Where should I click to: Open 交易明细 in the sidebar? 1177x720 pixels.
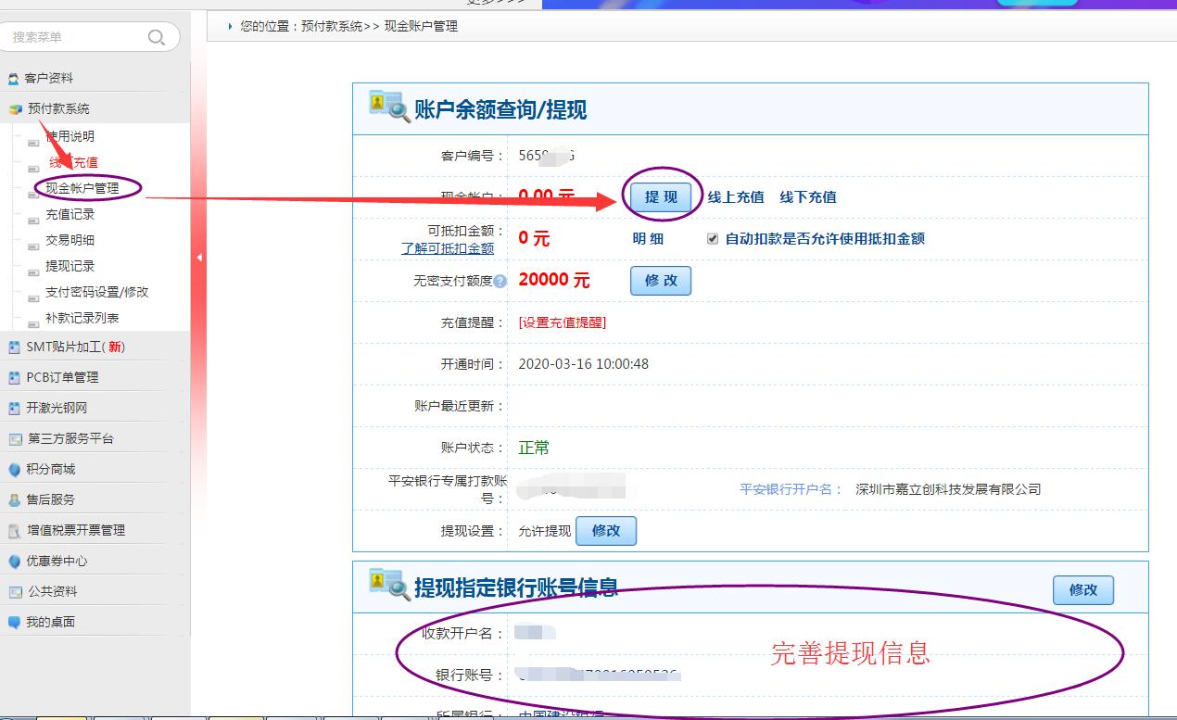70,240
